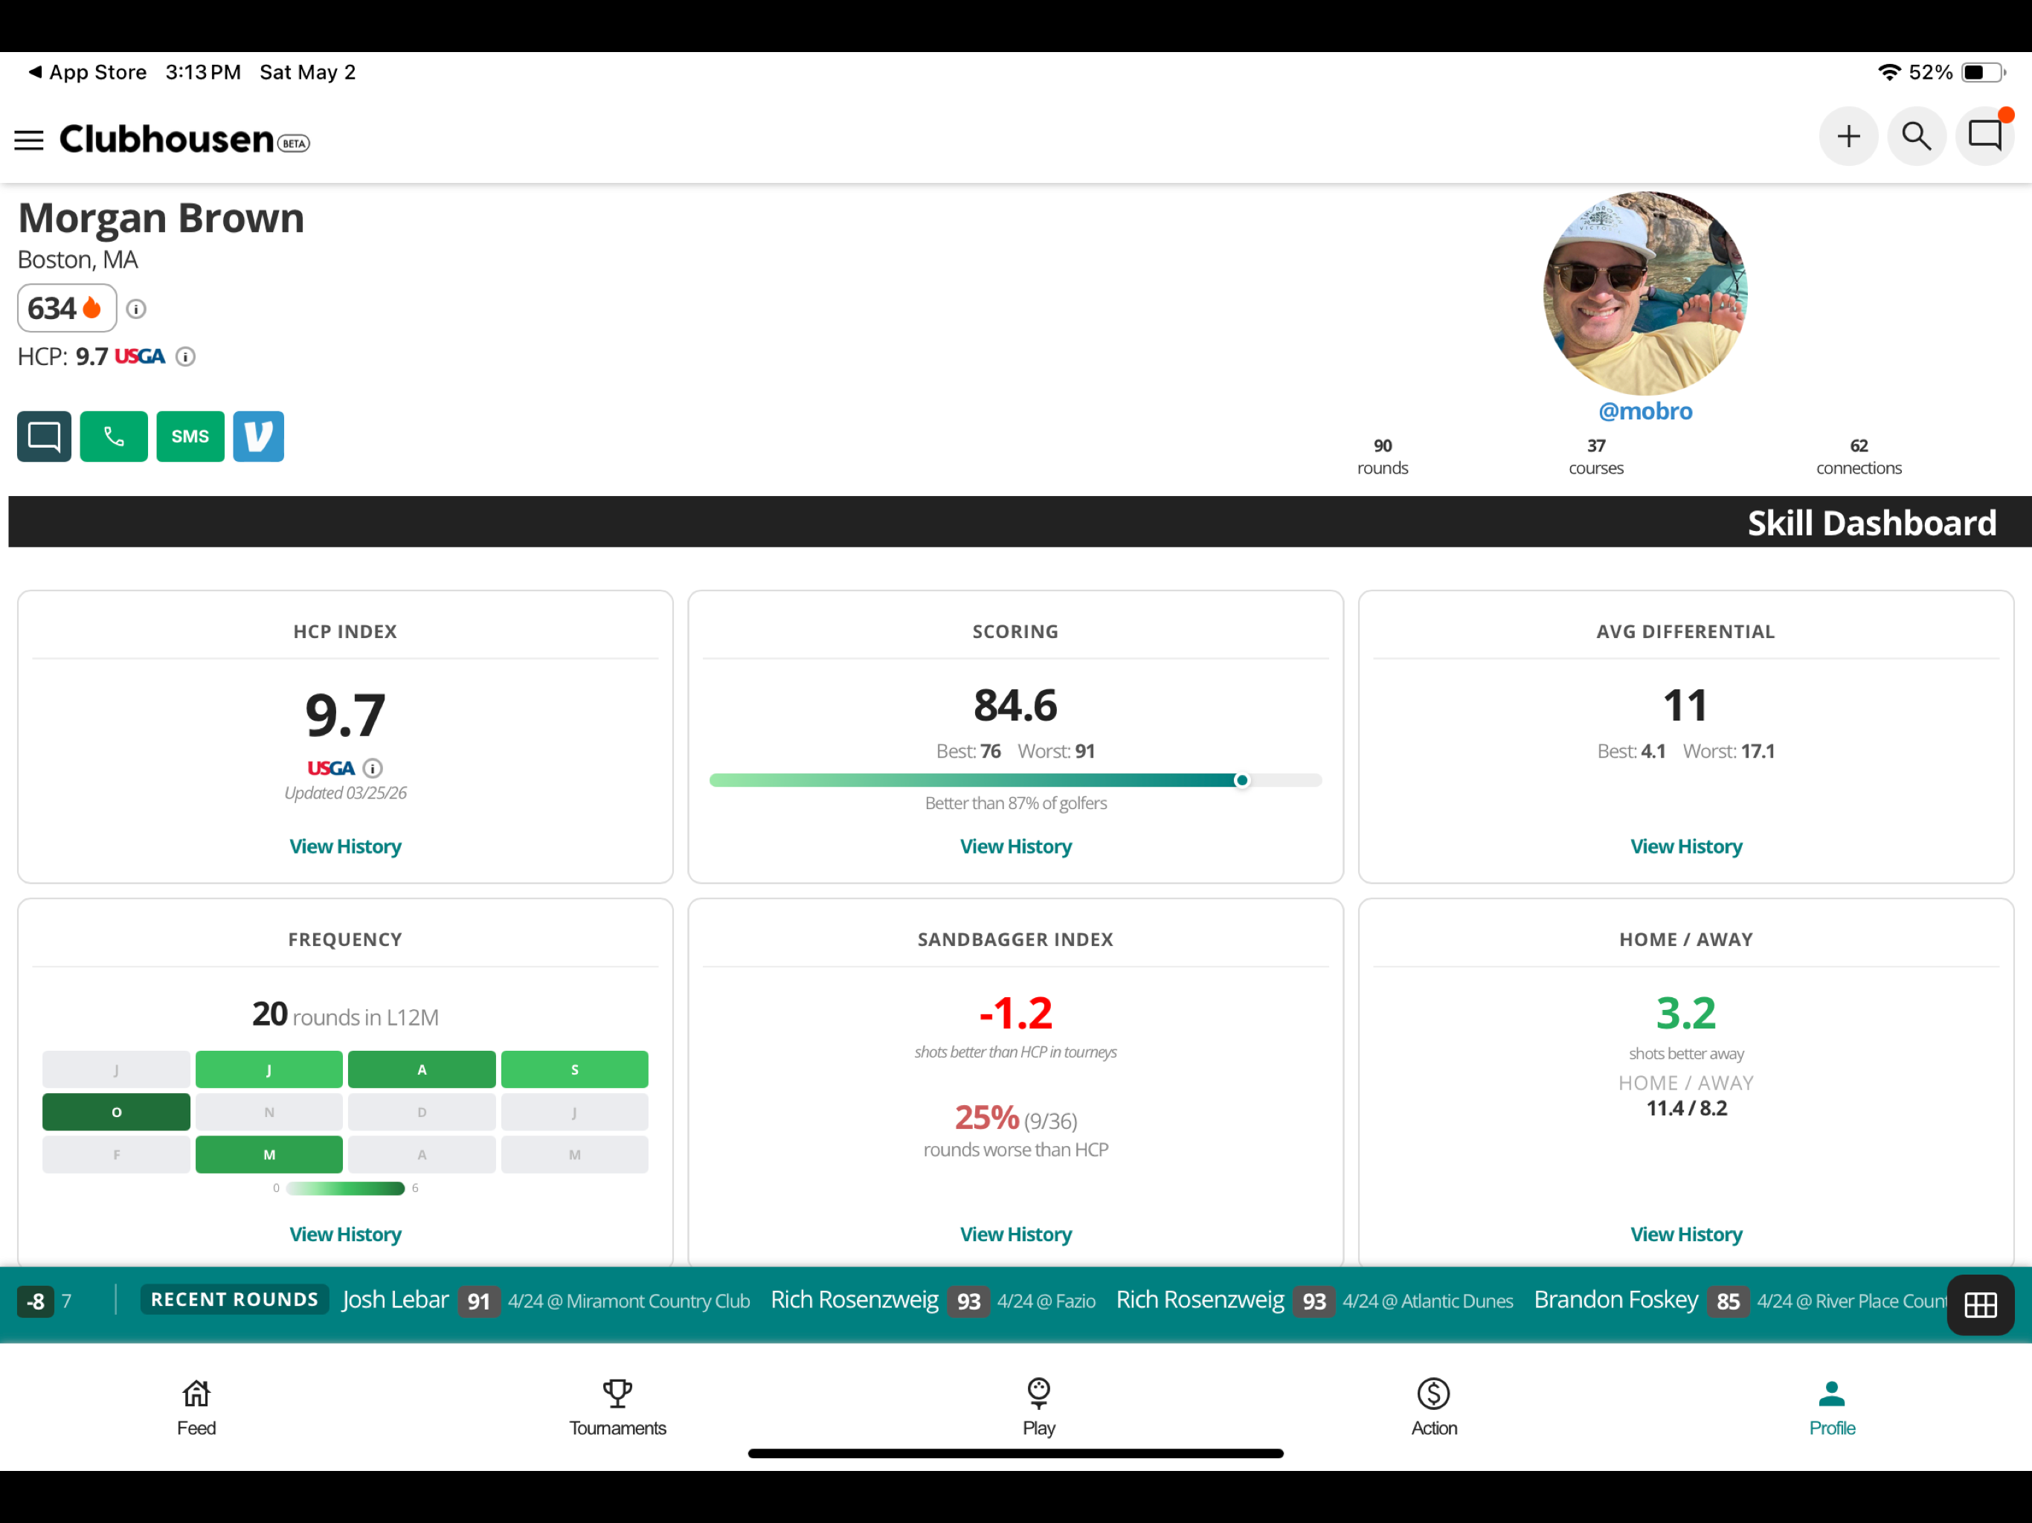The image size is (2032, 1523).
Task: Open Brandon Foskey's River Place round
Action: (x=1740, y=1301)
